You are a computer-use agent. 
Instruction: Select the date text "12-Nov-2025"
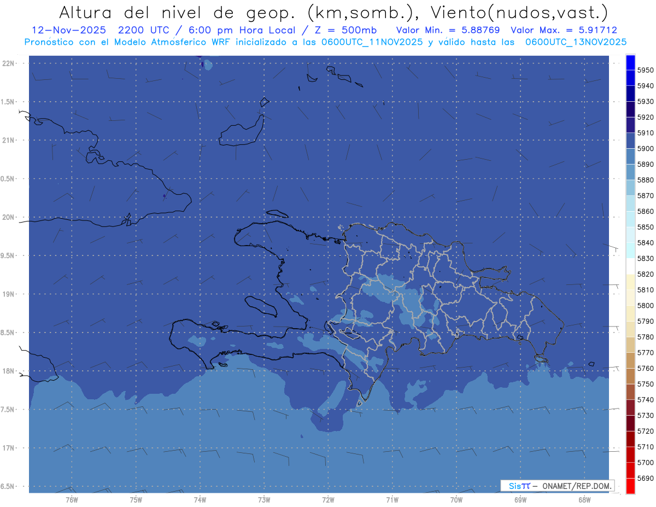click(x=69, y=30)
